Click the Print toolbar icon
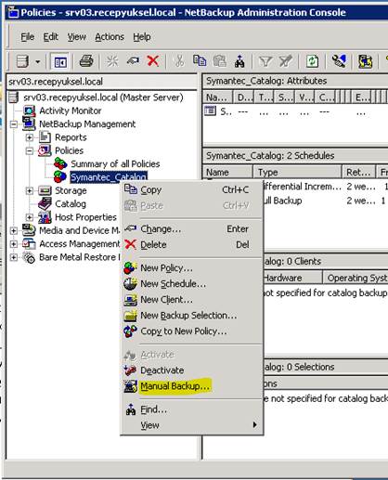388x480 pixels. pyautogui.click(x=86, y=61)
